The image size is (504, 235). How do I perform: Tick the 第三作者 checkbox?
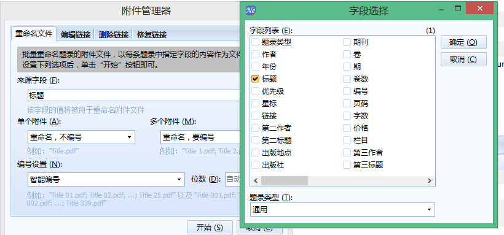[x=347, y=153]
